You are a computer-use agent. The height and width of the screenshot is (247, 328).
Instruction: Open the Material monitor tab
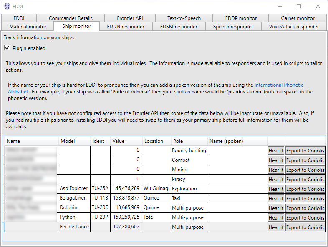pos(28,27)
